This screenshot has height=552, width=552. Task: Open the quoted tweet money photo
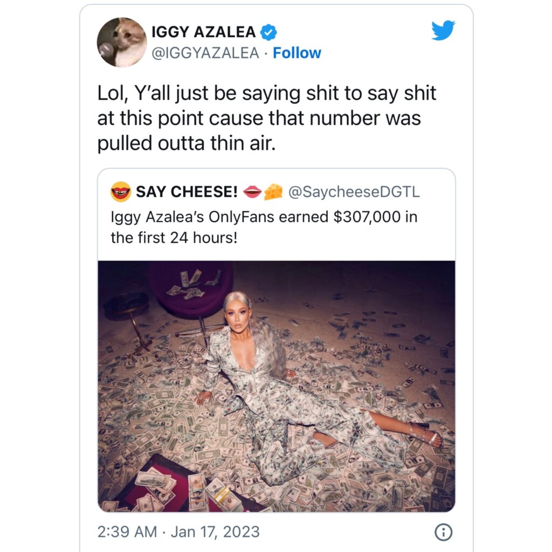coord(277,386)
